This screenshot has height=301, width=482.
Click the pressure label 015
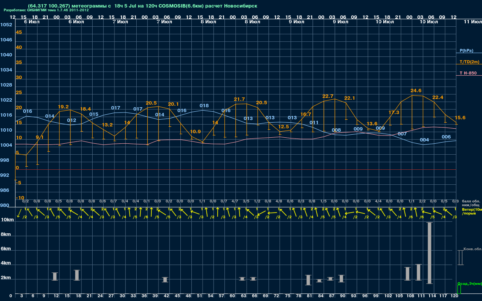click(93, 114)
